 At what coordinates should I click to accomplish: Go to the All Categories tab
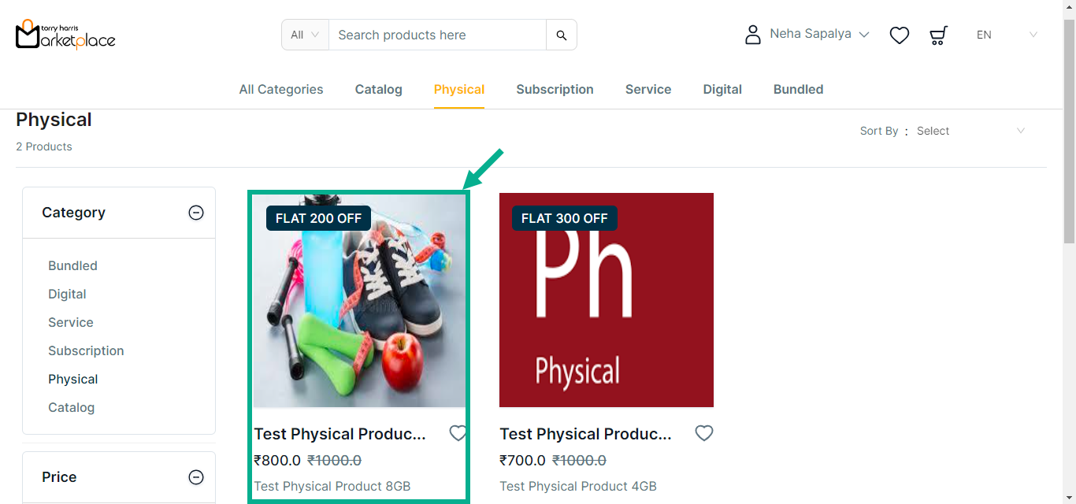[x=281, y=90]
